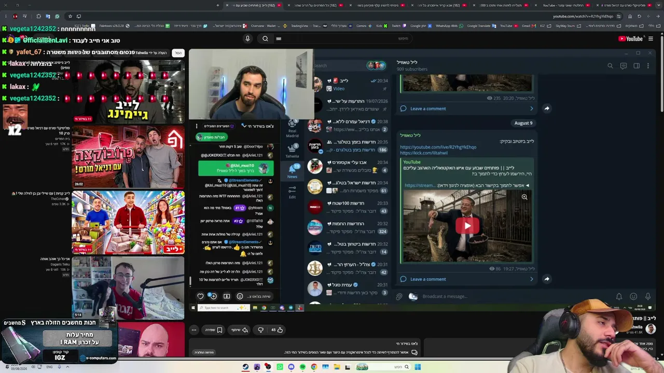Open live chat options three-dot menu
Image resolution: width=664 pixels, height=373 pixels.
(x=196, y=126)
